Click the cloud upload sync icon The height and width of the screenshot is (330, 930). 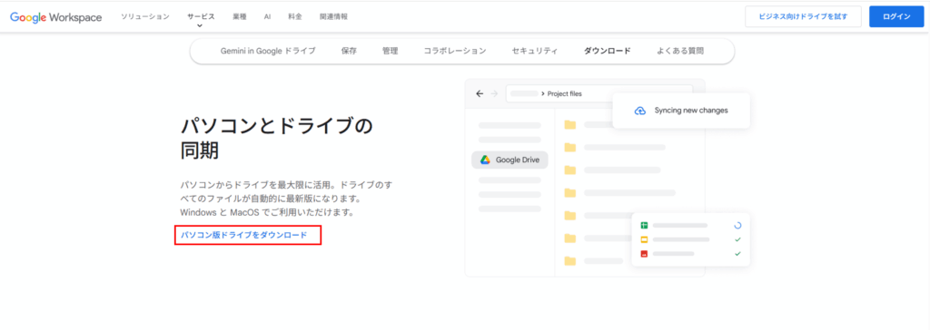tap(640, 111)
